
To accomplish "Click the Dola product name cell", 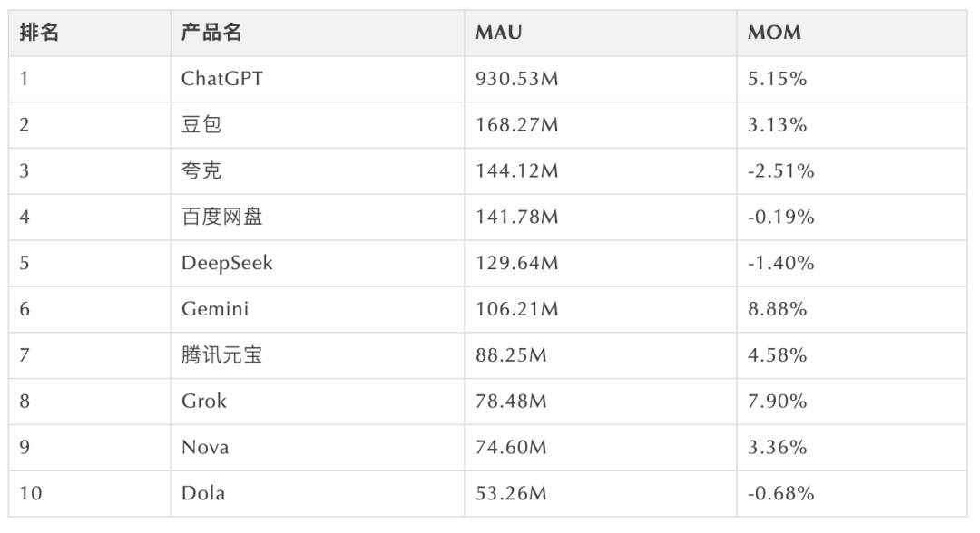I will pos(203,494).
